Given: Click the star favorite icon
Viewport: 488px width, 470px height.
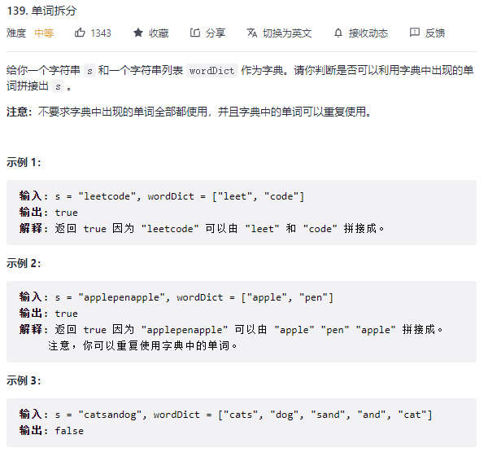Looking at the screenshot, I should coord(138,33).
